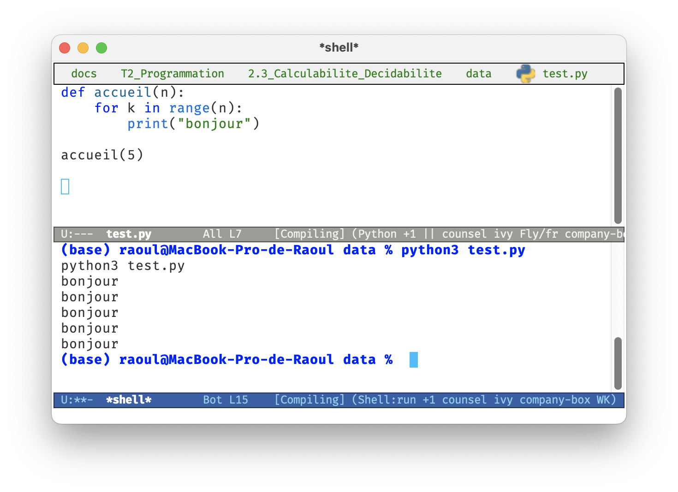Click [Compiling] indicator in shell mode line
678x492 pixels.
[x=309, y=400]
